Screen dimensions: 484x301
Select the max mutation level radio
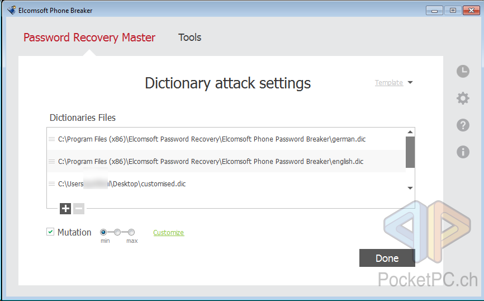tap(131, 232)
